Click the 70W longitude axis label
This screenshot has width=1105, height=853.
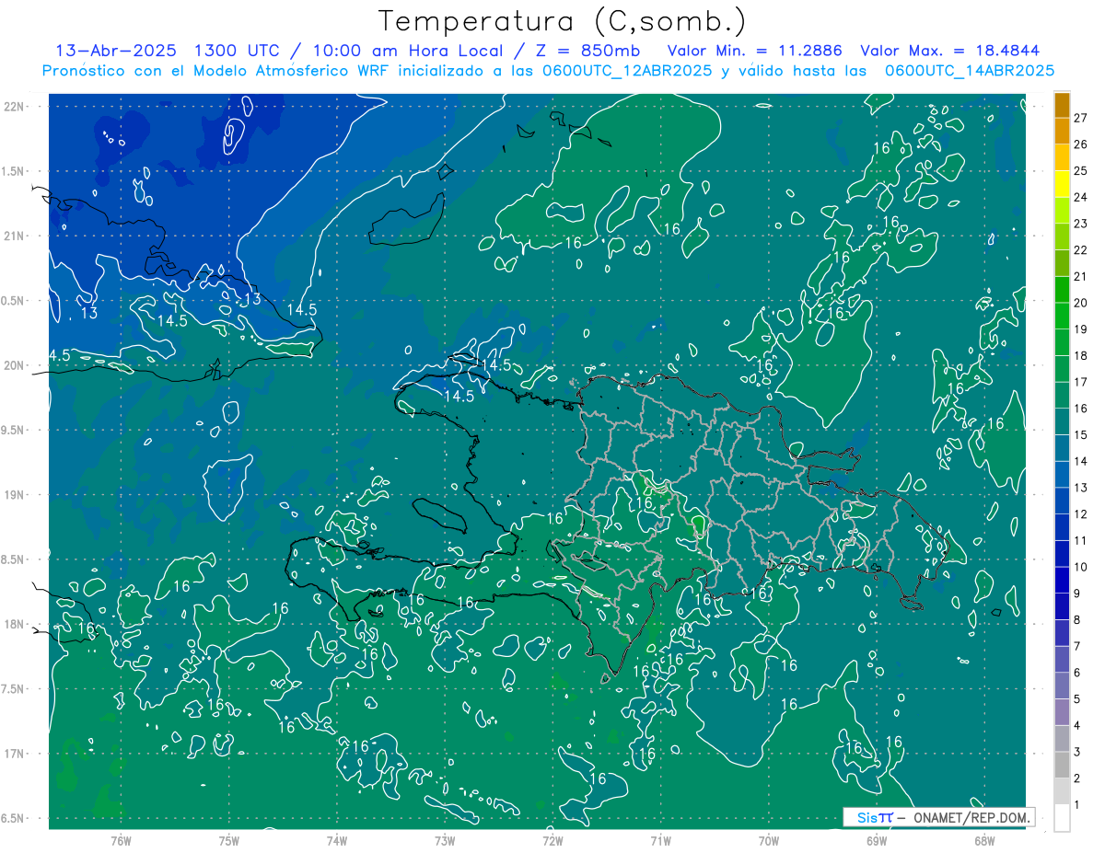pyautogui.click(x=769, y=841)
